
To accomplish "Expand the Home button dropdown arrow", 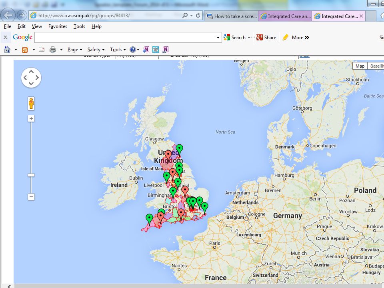I will 16,50.
